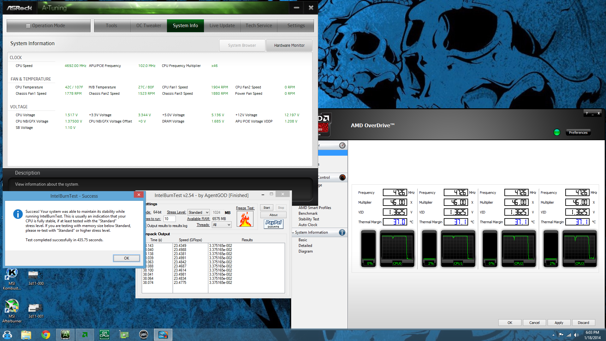Click the System Browser button

(x=242, y=45)
